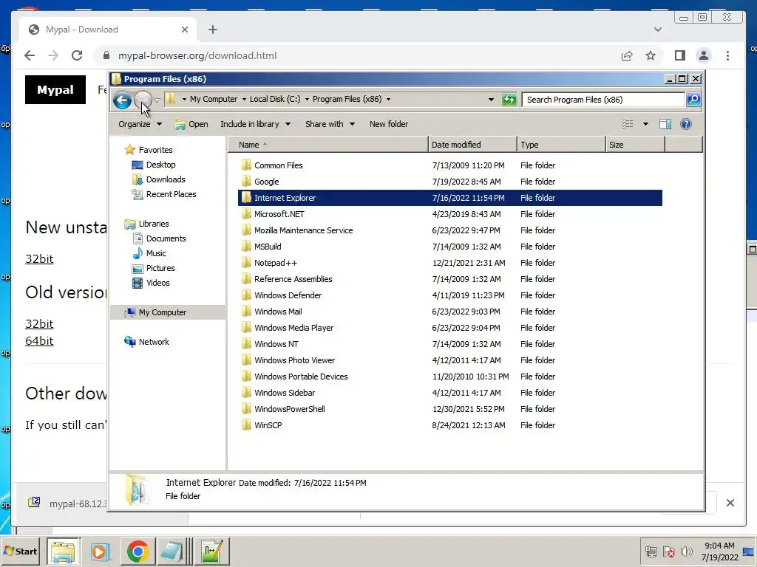Select the WinSCP folder icon
This screenshot has width=757, height=567.
pos(246,425)
